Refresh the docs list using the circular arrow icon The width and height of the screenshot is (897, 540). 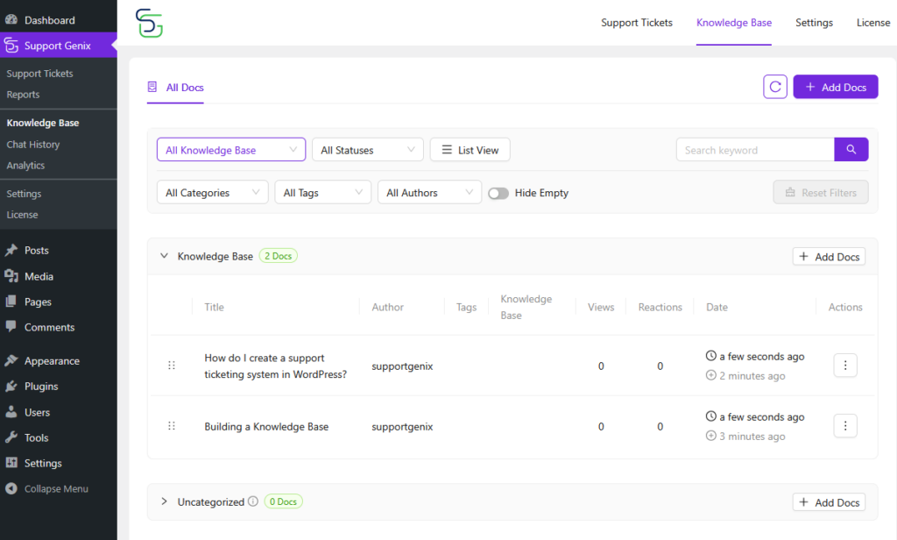tap(774, 86)
